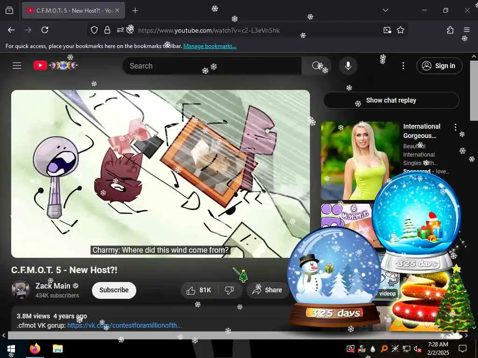
Task: Open the Zack Main channel name
Action: [x=53, y=286]
